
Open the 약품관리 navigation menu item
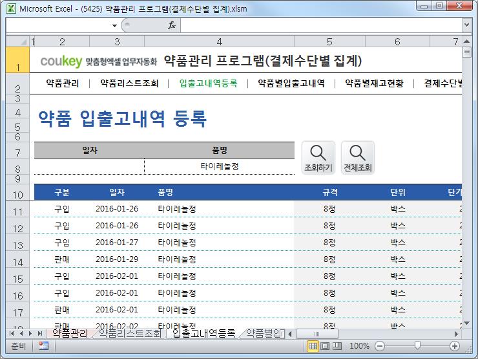click(63, 83)
